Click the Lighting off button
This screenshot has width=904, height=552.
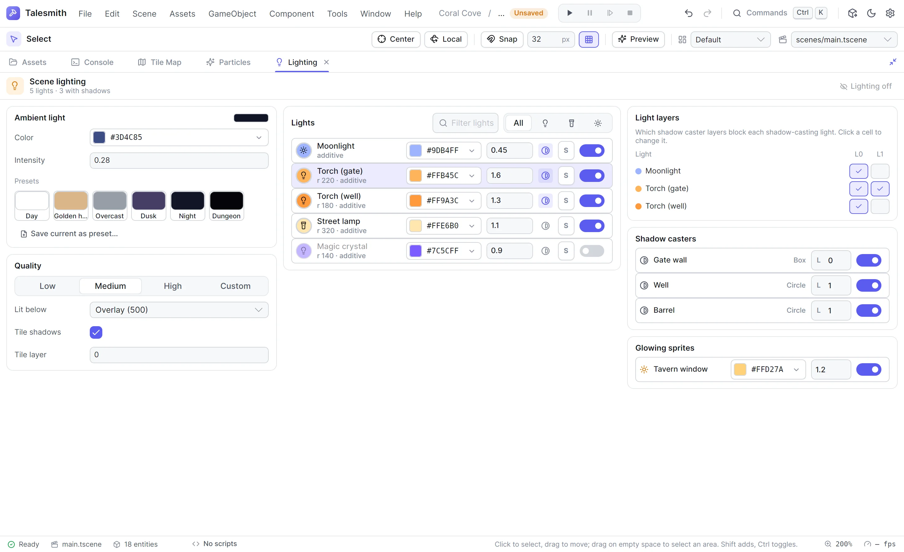(865, 86)
